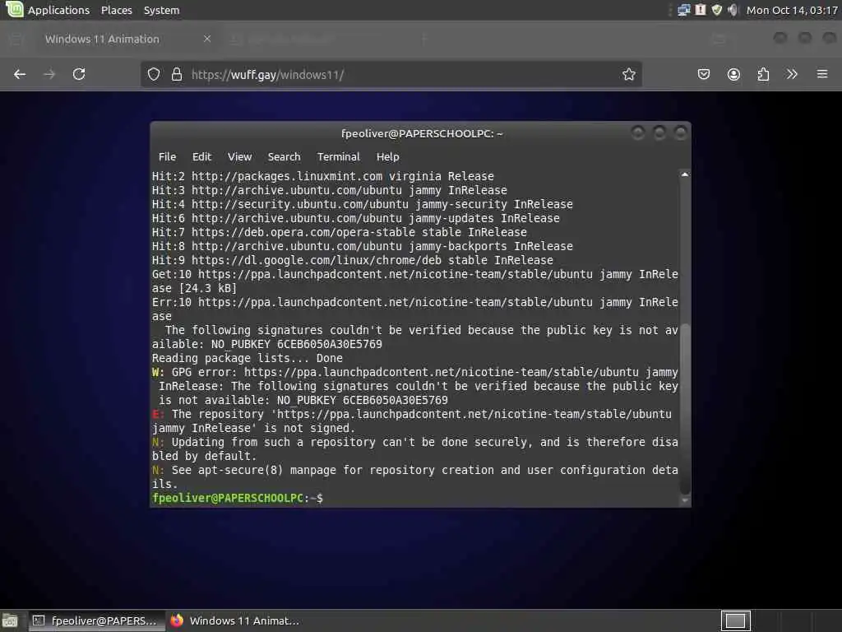Click the show desktop icon in bottom panel
This screenshot has height=632, width=842.
point(10,620)
